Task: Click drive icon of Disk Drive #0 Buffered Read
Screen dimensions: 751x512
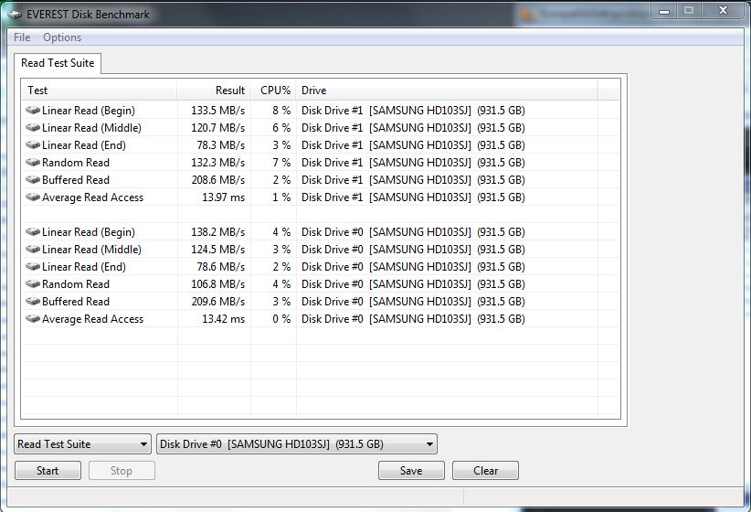Action: (33, 302)
